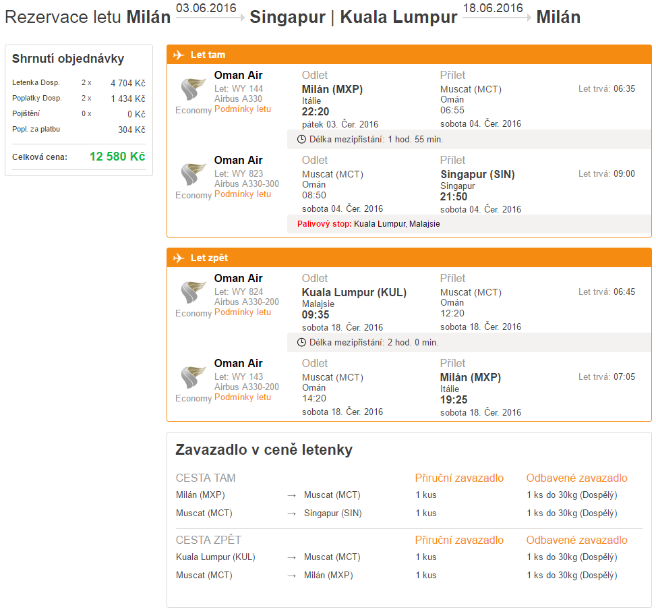Click flight duration 06:35

click(x=624, y=89)
